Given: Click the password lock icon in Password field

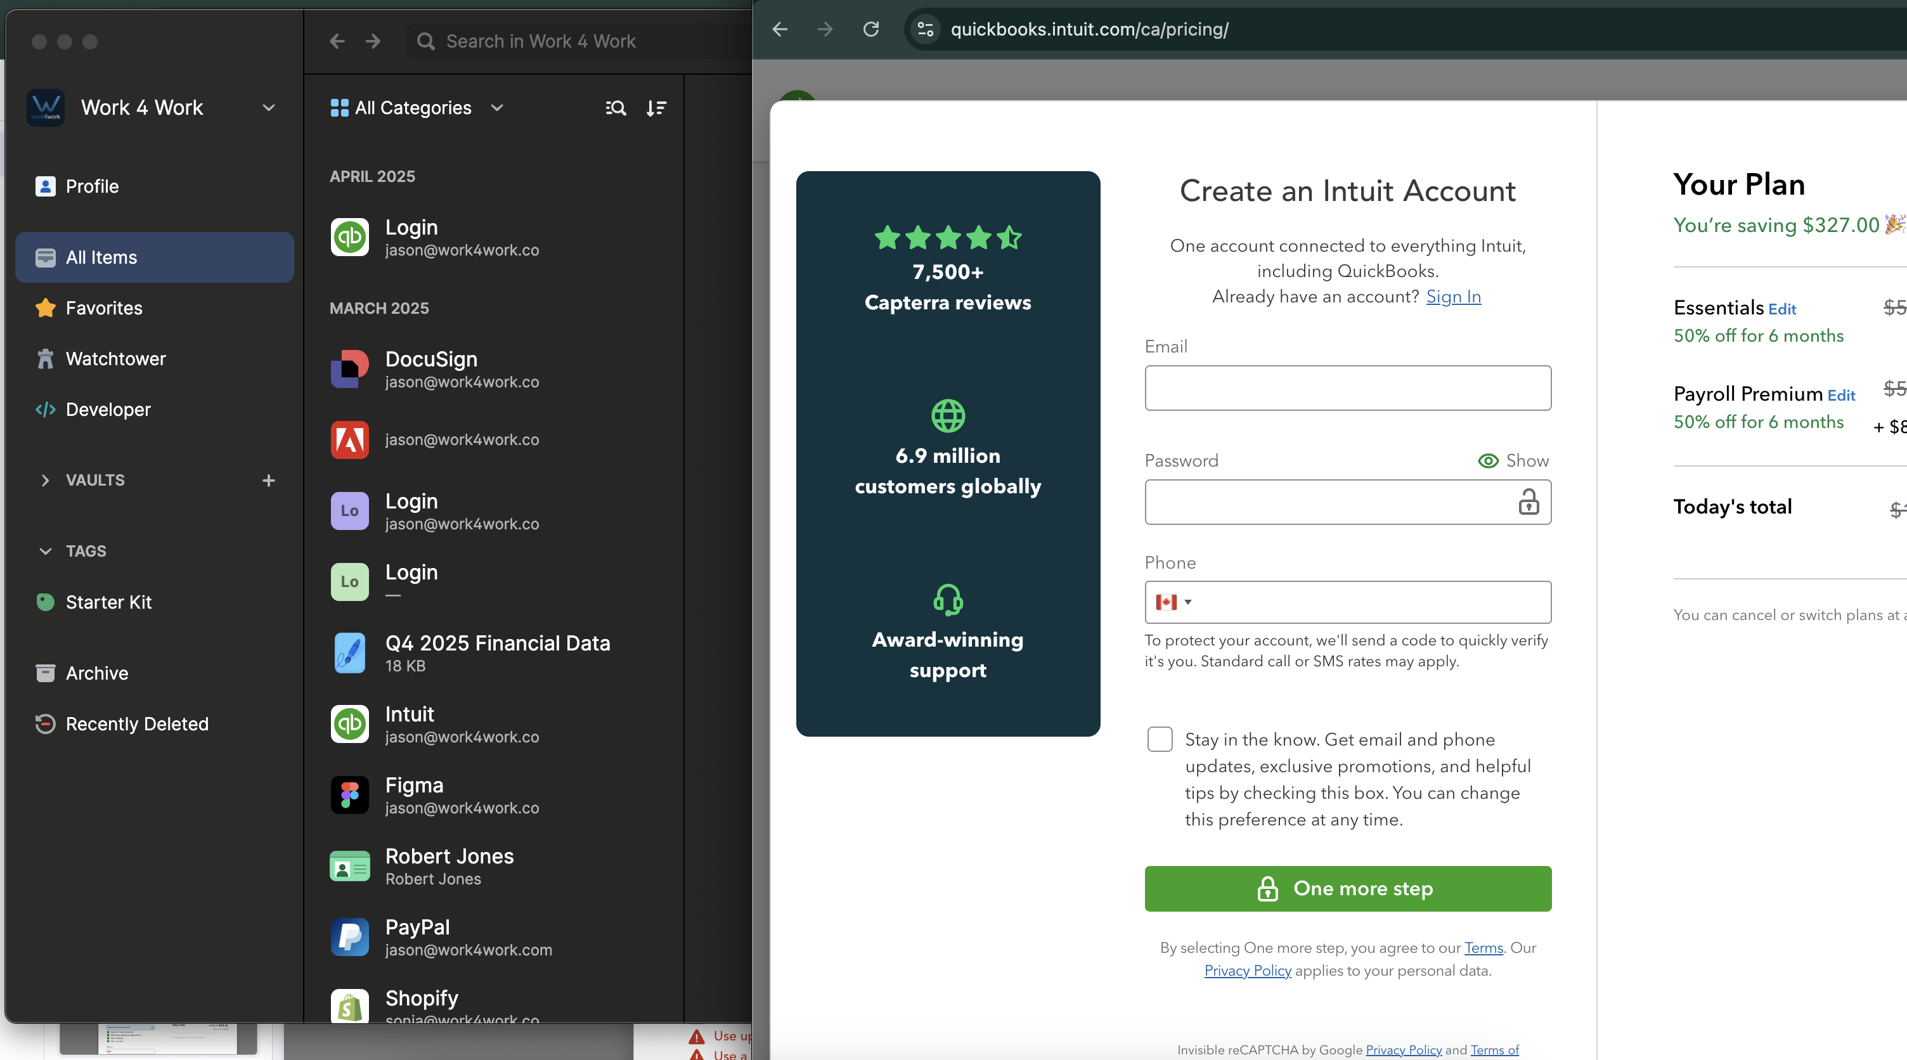Looking at the screenshot, I should click(1528, 502).
